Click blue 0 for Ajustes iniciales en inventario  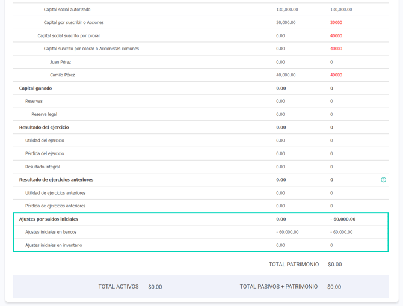[x=331, y=245]
